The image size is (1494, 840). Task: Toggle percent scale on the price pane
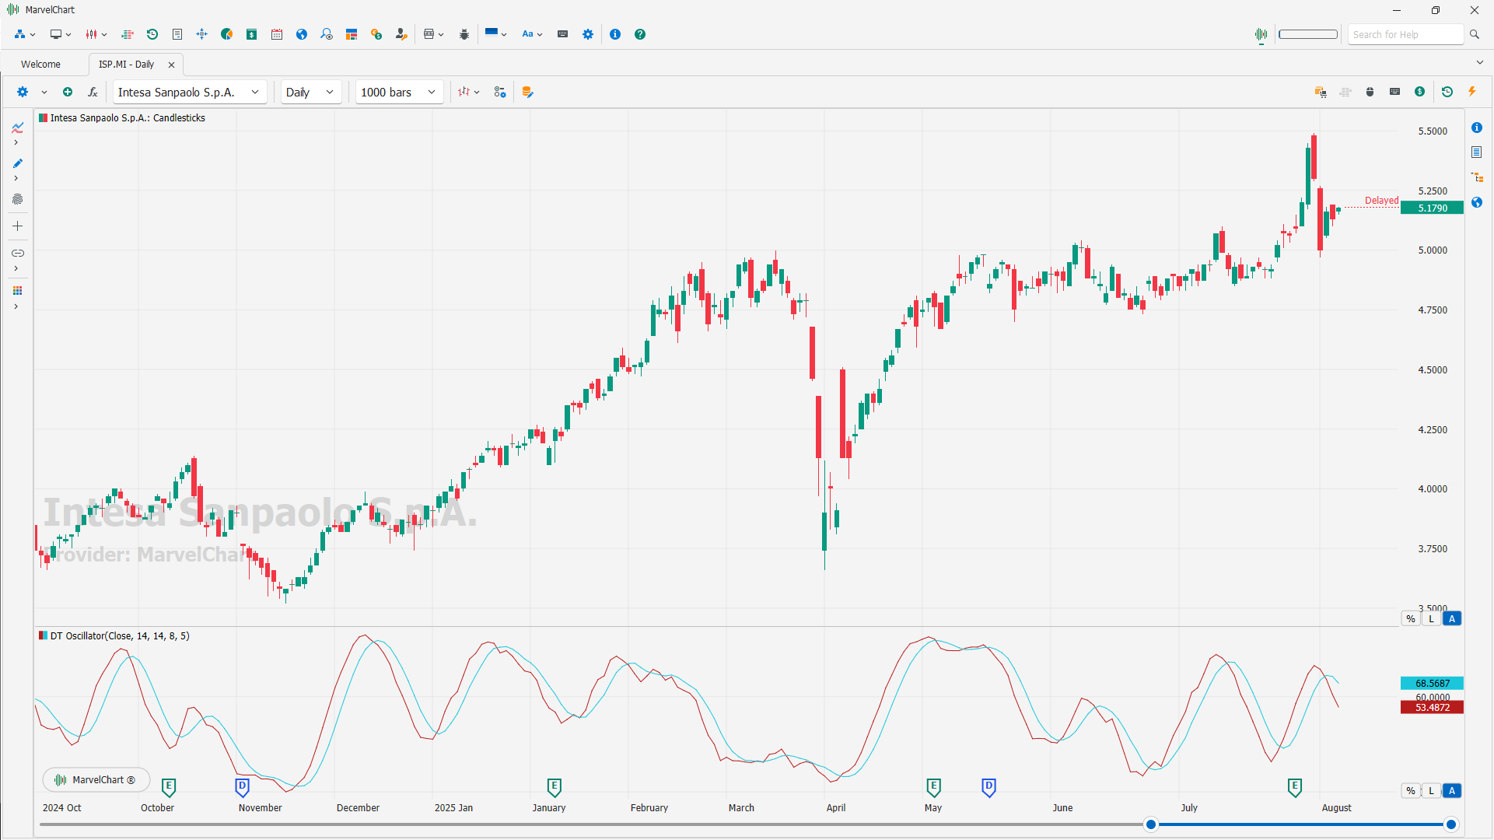(x=1411, y=619)
